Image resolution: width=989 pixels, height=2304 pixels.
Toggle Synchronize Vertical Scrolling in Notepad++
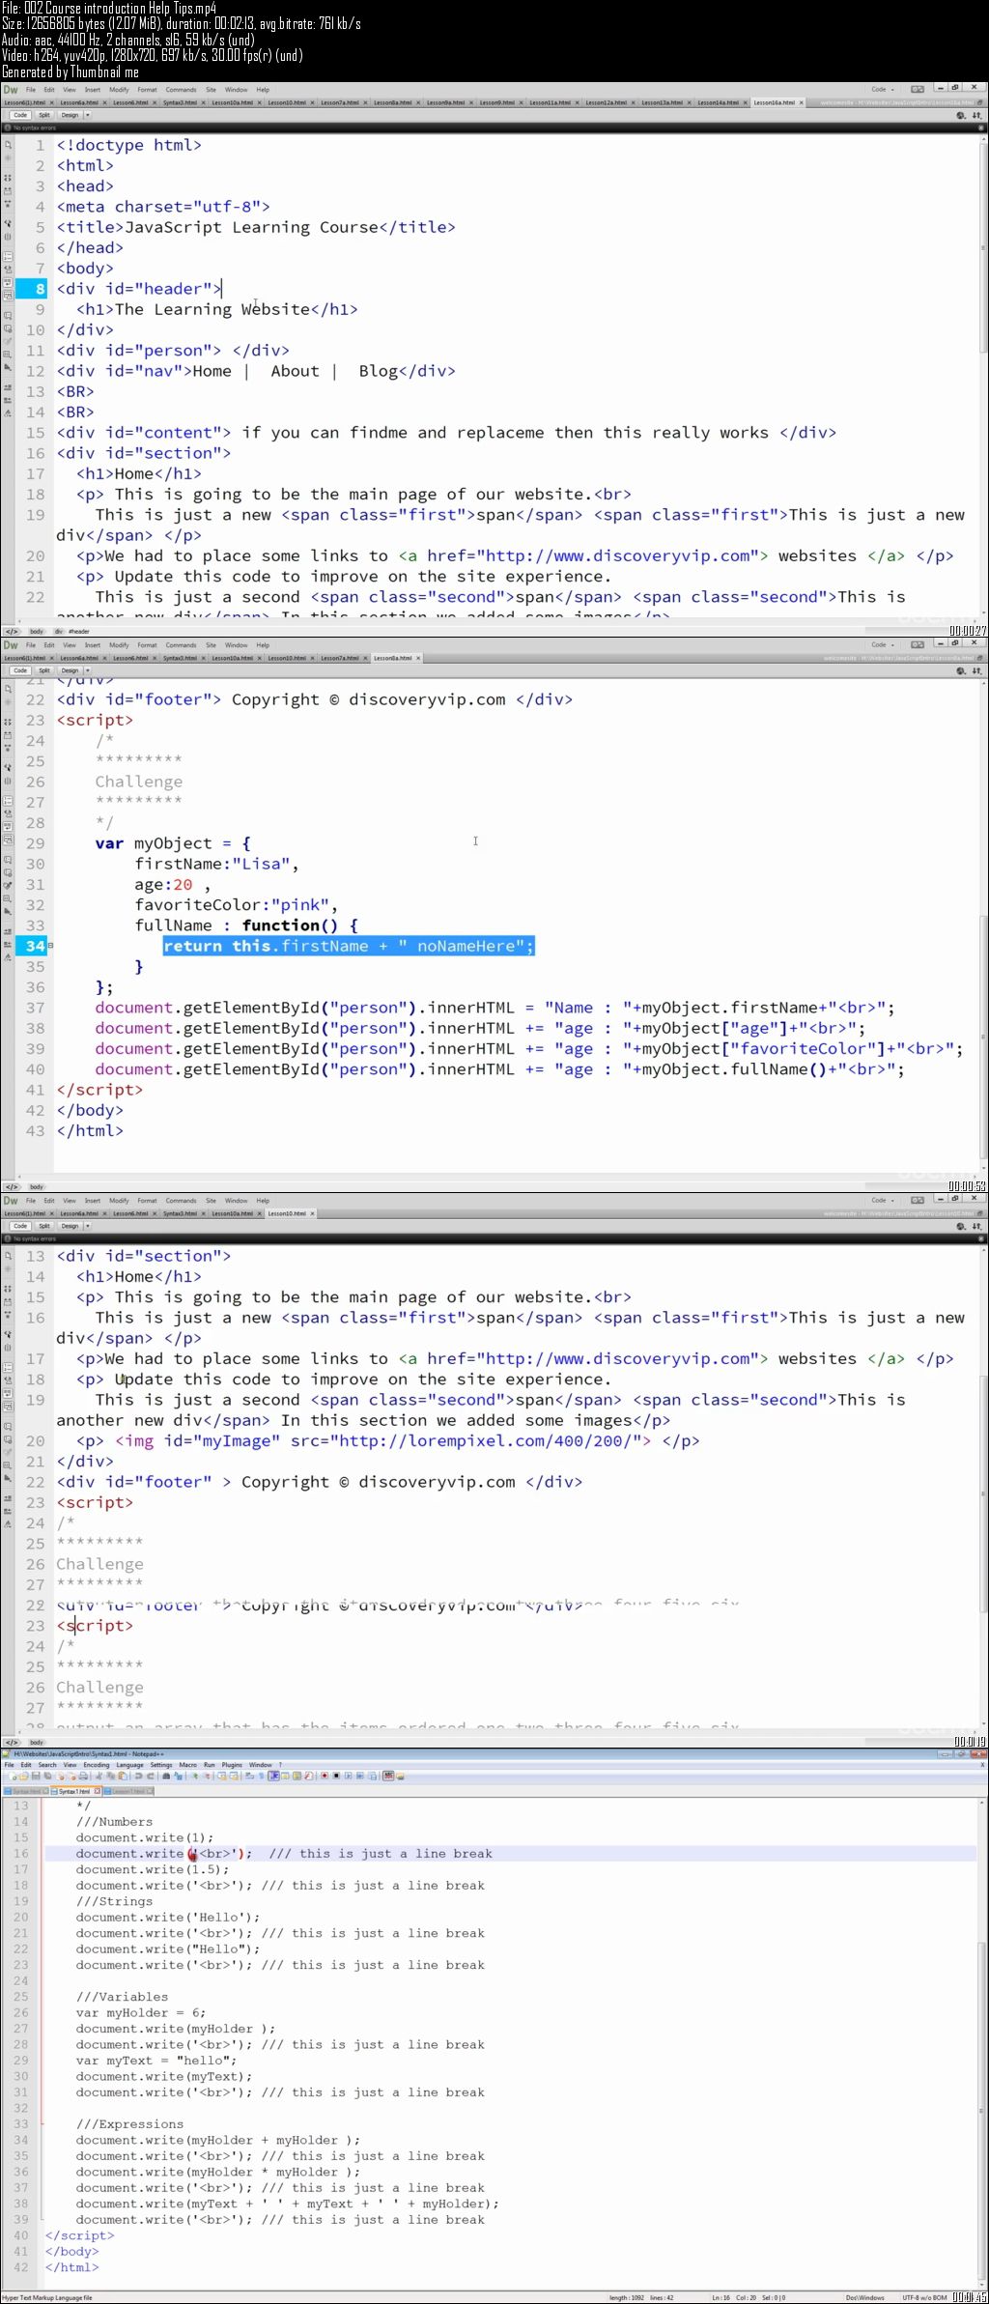pos(222,1776)
